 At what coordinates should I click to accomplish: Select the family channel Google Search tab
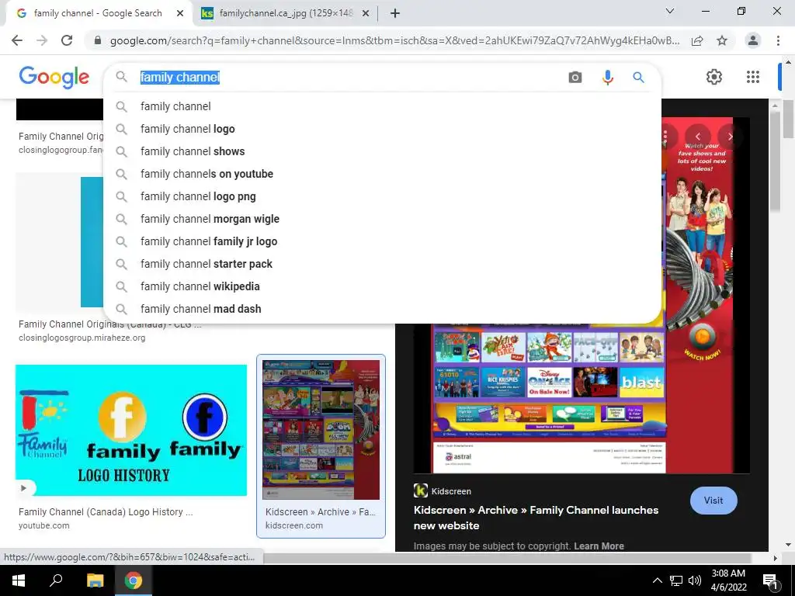98,14
